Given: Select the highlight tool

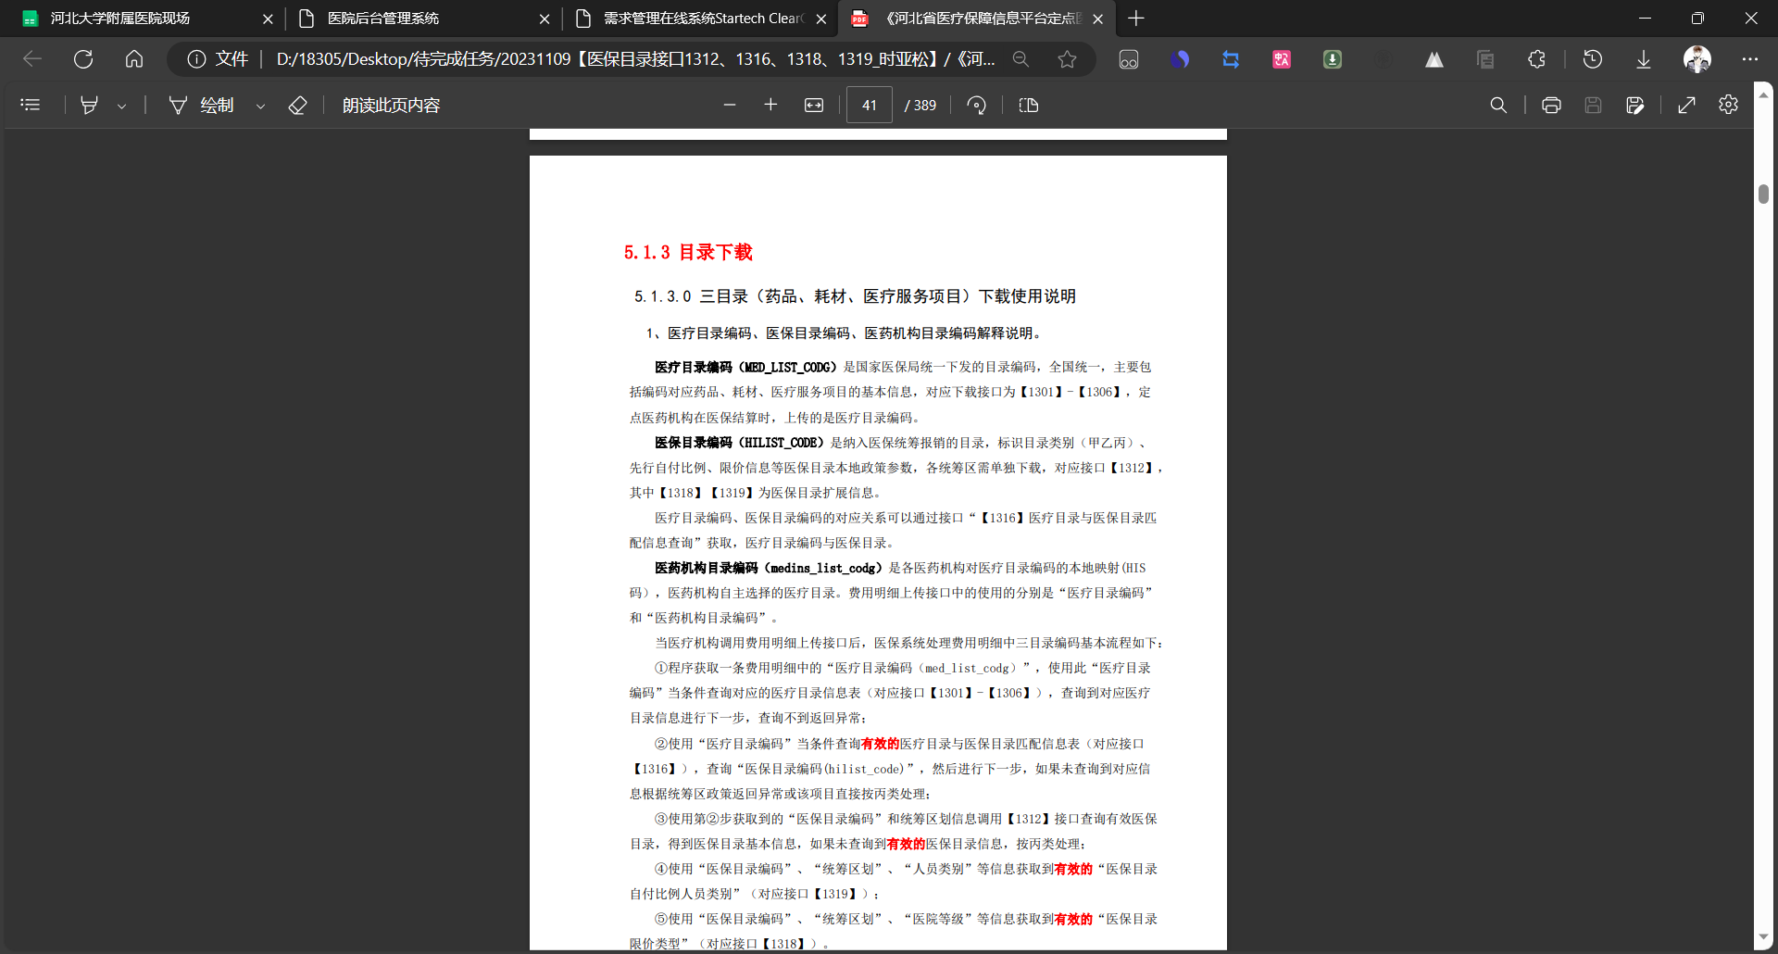Looking at the screenshot, I should click(89, 105).
